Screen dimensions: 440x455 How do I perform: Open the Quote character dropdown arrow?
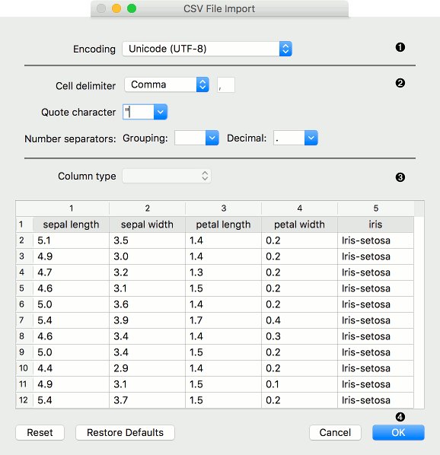pos(160,112)
